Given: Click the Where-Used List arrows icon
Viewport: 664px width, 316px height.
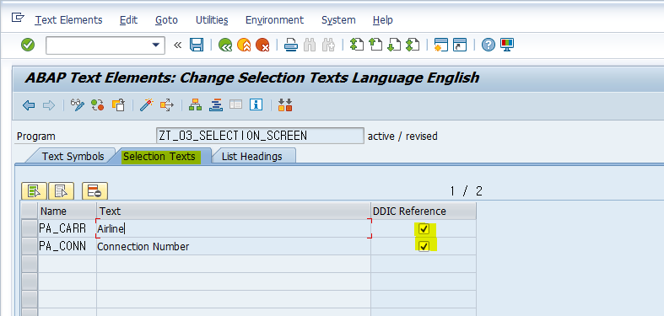Looking at the screenshot, I should pyautogui.click(x=167, y=104).
